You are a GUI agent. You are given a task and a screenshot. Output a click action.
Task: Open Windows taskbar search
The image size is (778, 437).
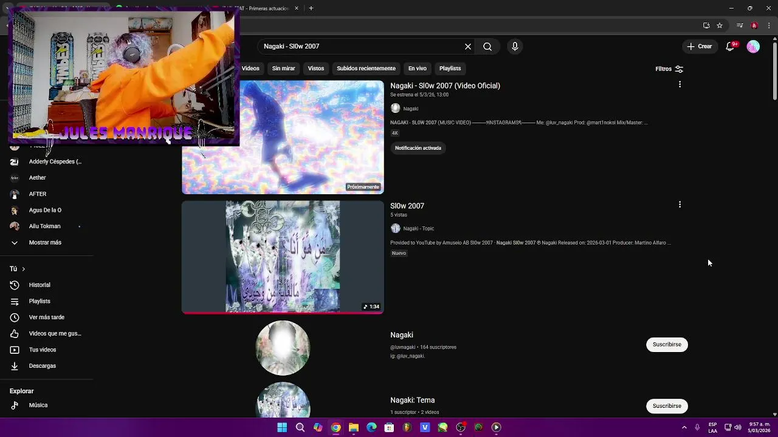[x=300, y=427]
